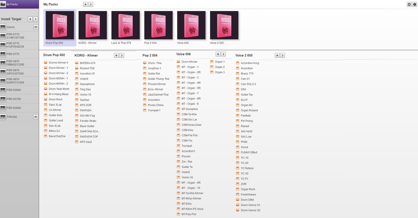Select the JazzClarinet-Thai entry
The height and width of the screenshot is (218, 418).
click(x=158, y=94)
